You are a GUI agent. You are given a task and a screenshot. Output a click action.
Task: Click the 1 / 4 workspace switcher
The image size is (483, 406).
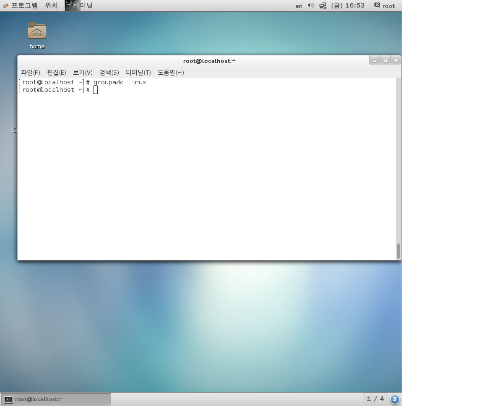(375, 399)
